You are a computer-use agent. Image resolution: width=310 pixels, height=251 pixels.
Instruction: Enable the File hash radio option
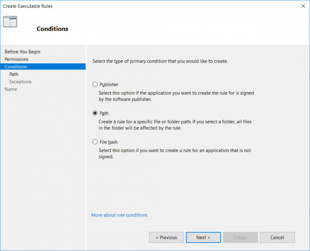click(x=95, y=142)
